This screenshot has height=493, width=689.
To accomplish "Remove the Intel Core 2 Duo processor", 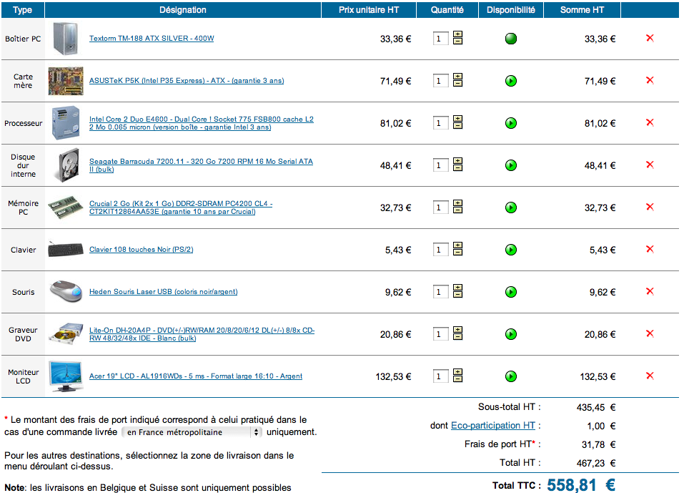I will tap(650, 122).
